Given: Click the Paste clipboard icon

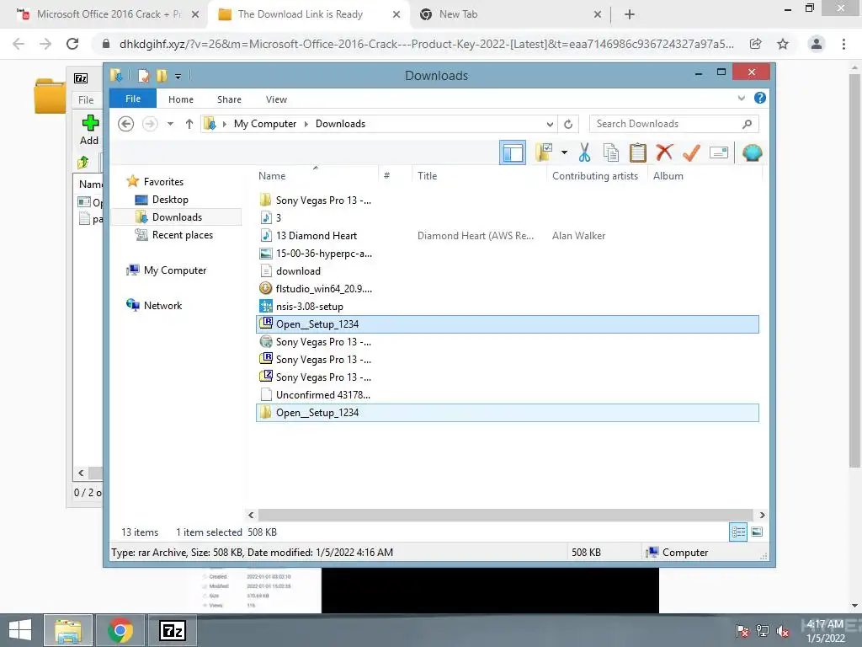Looking at the screenshot, I should coord(638,152).
